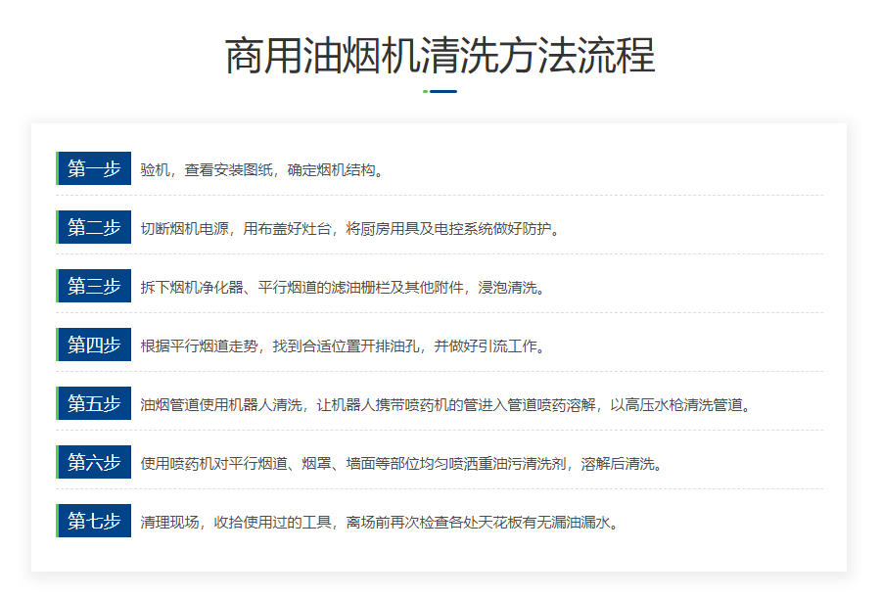Viewport: 881px width, 598px height.
Task: Click the dashed divider below the 第一步 row
Action: tap(440, 196)
